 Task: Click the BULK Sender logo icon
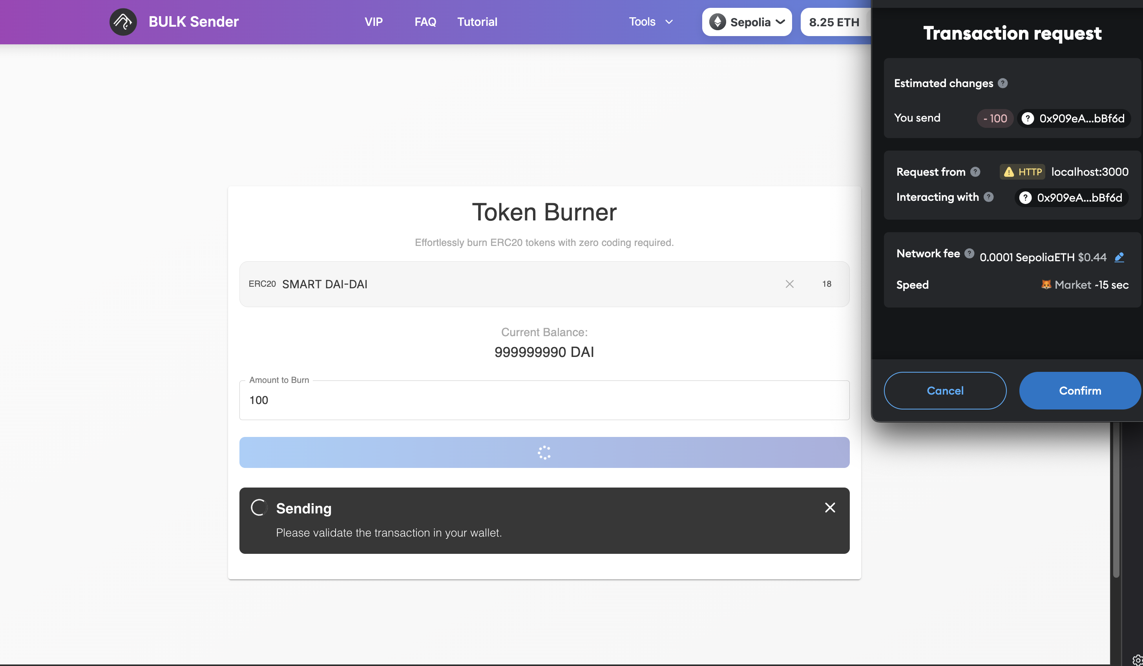(122, 21)
